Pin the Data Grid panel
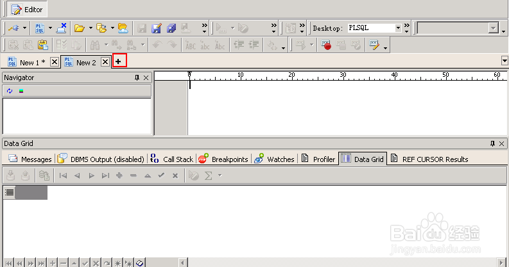Screen dimensions: 509x267 (492, 143)
